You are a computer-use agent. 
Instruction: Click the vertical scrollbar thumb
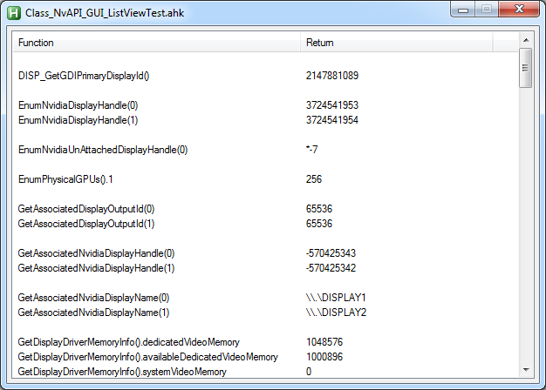[x=525, y=68]
